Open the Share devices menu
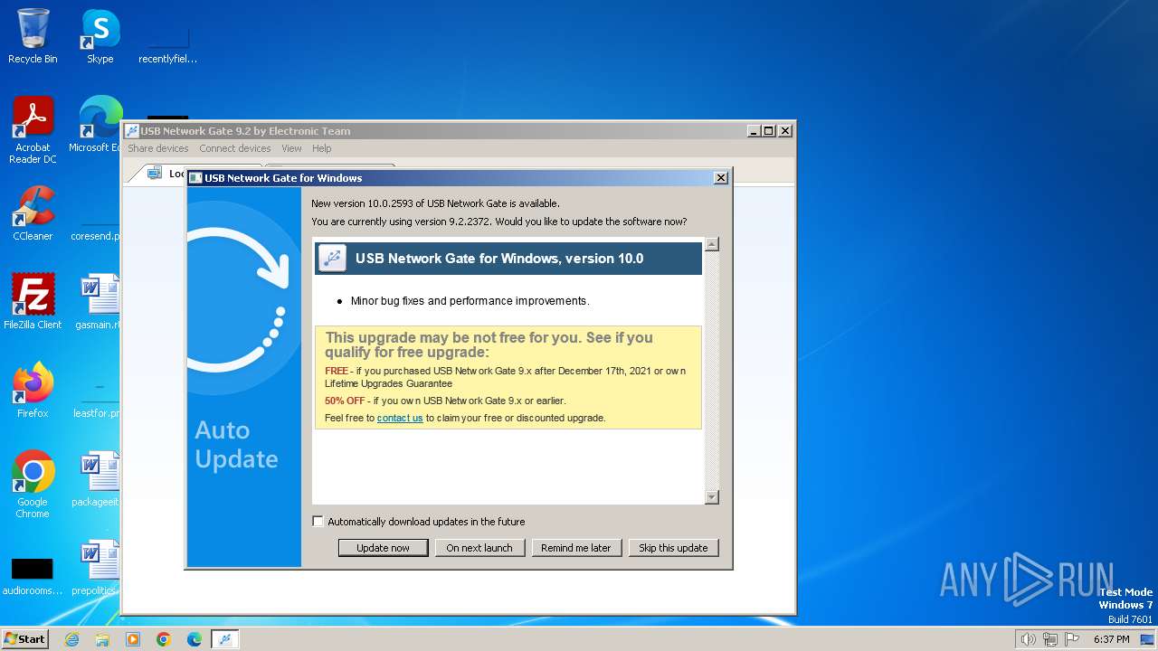Image resolution: width=1158 pixels, height=651 pixels. [158, 148]
